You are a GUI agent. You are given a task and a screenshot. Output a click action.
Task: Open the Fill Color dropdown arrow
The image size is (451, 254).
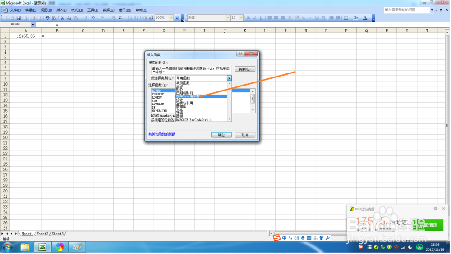tap(360, 18)
